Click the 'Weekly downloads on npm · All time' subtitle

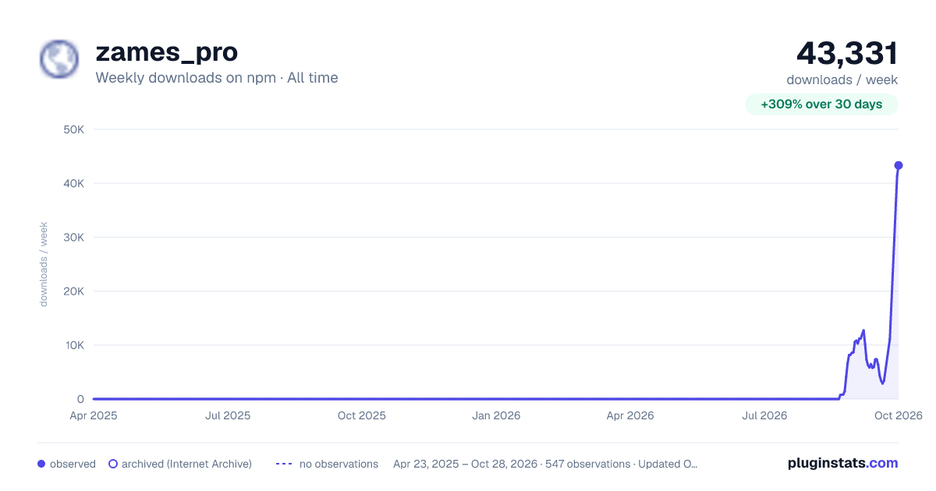coord(217,78)
